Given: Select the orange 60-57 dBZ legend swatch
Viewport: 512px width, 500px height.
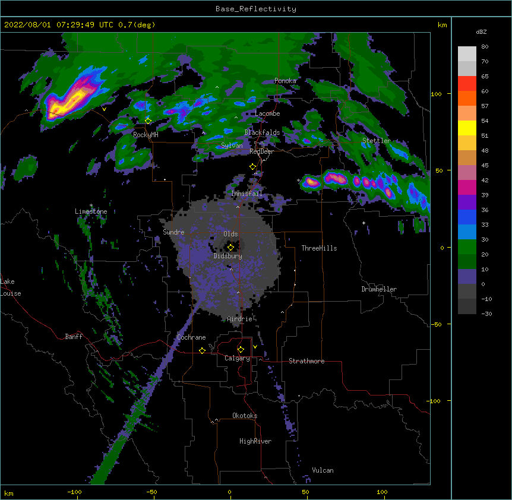Looking at the screenshot, I should point(467,98).
